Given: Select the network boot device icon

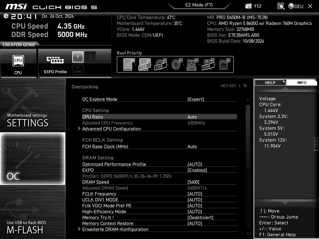Looking at the screenshot, I should [x=224, y=64].
